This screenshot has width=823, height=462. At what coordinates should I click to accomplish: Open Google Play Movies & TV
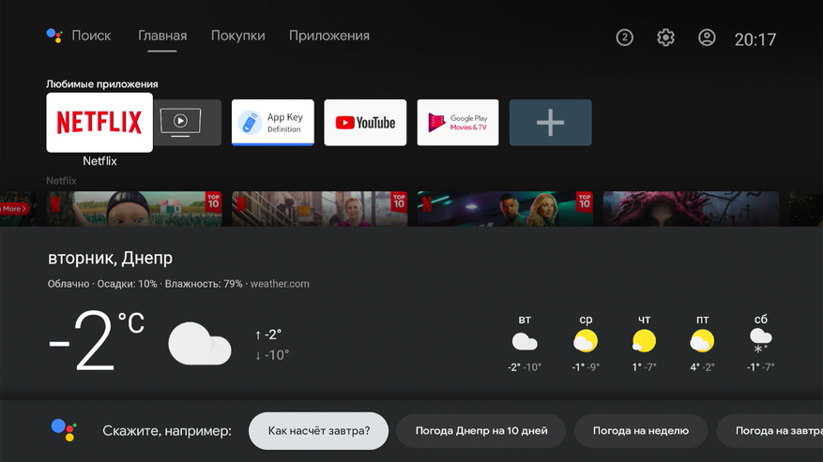tap(458, 123)
